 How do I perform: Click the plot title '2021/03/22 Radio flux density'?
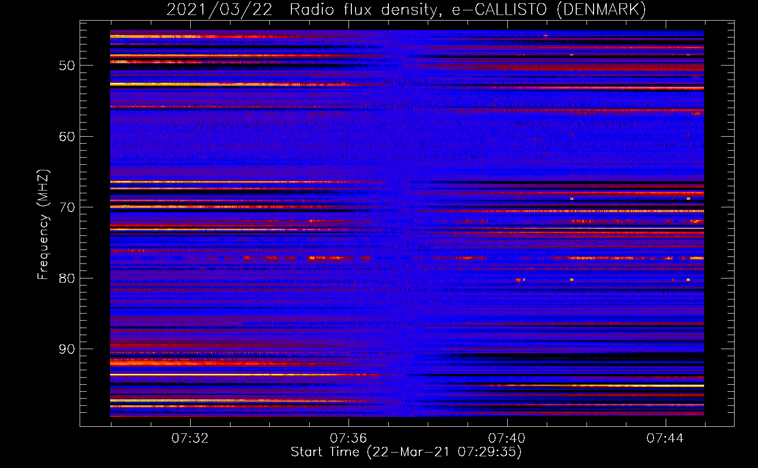coord(406,10)
